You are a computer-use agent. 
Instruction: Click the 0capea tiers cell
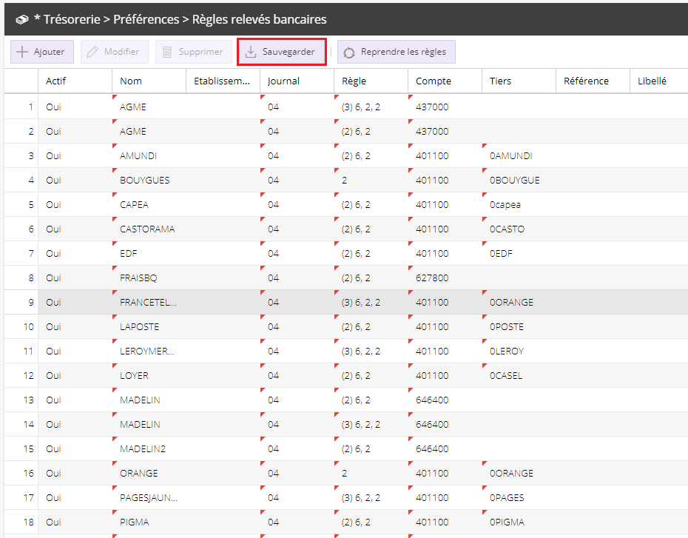click(519, 204)
